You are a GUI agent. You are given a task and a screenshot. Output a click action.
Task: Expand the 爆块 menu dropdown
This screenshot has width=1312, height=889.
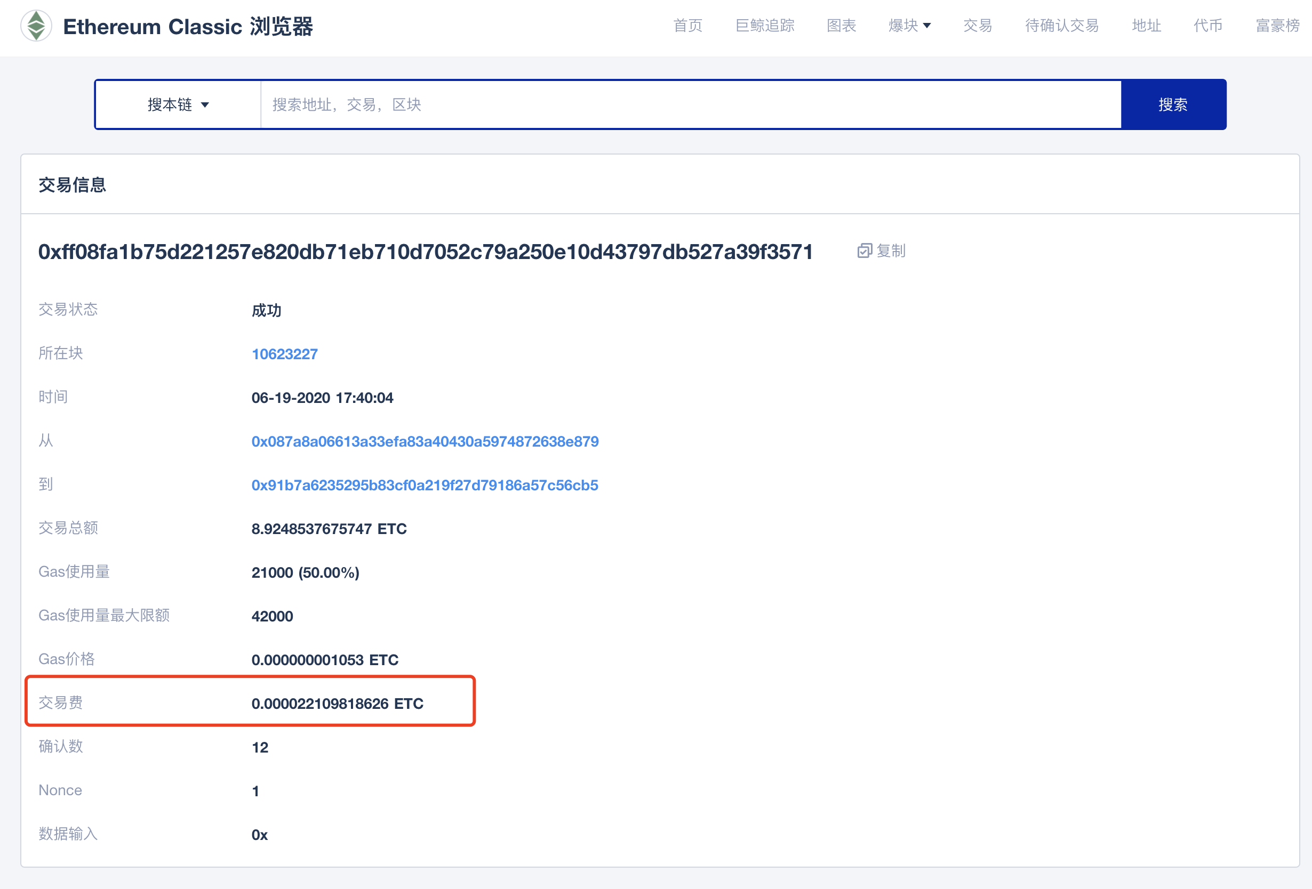point(909,26)
